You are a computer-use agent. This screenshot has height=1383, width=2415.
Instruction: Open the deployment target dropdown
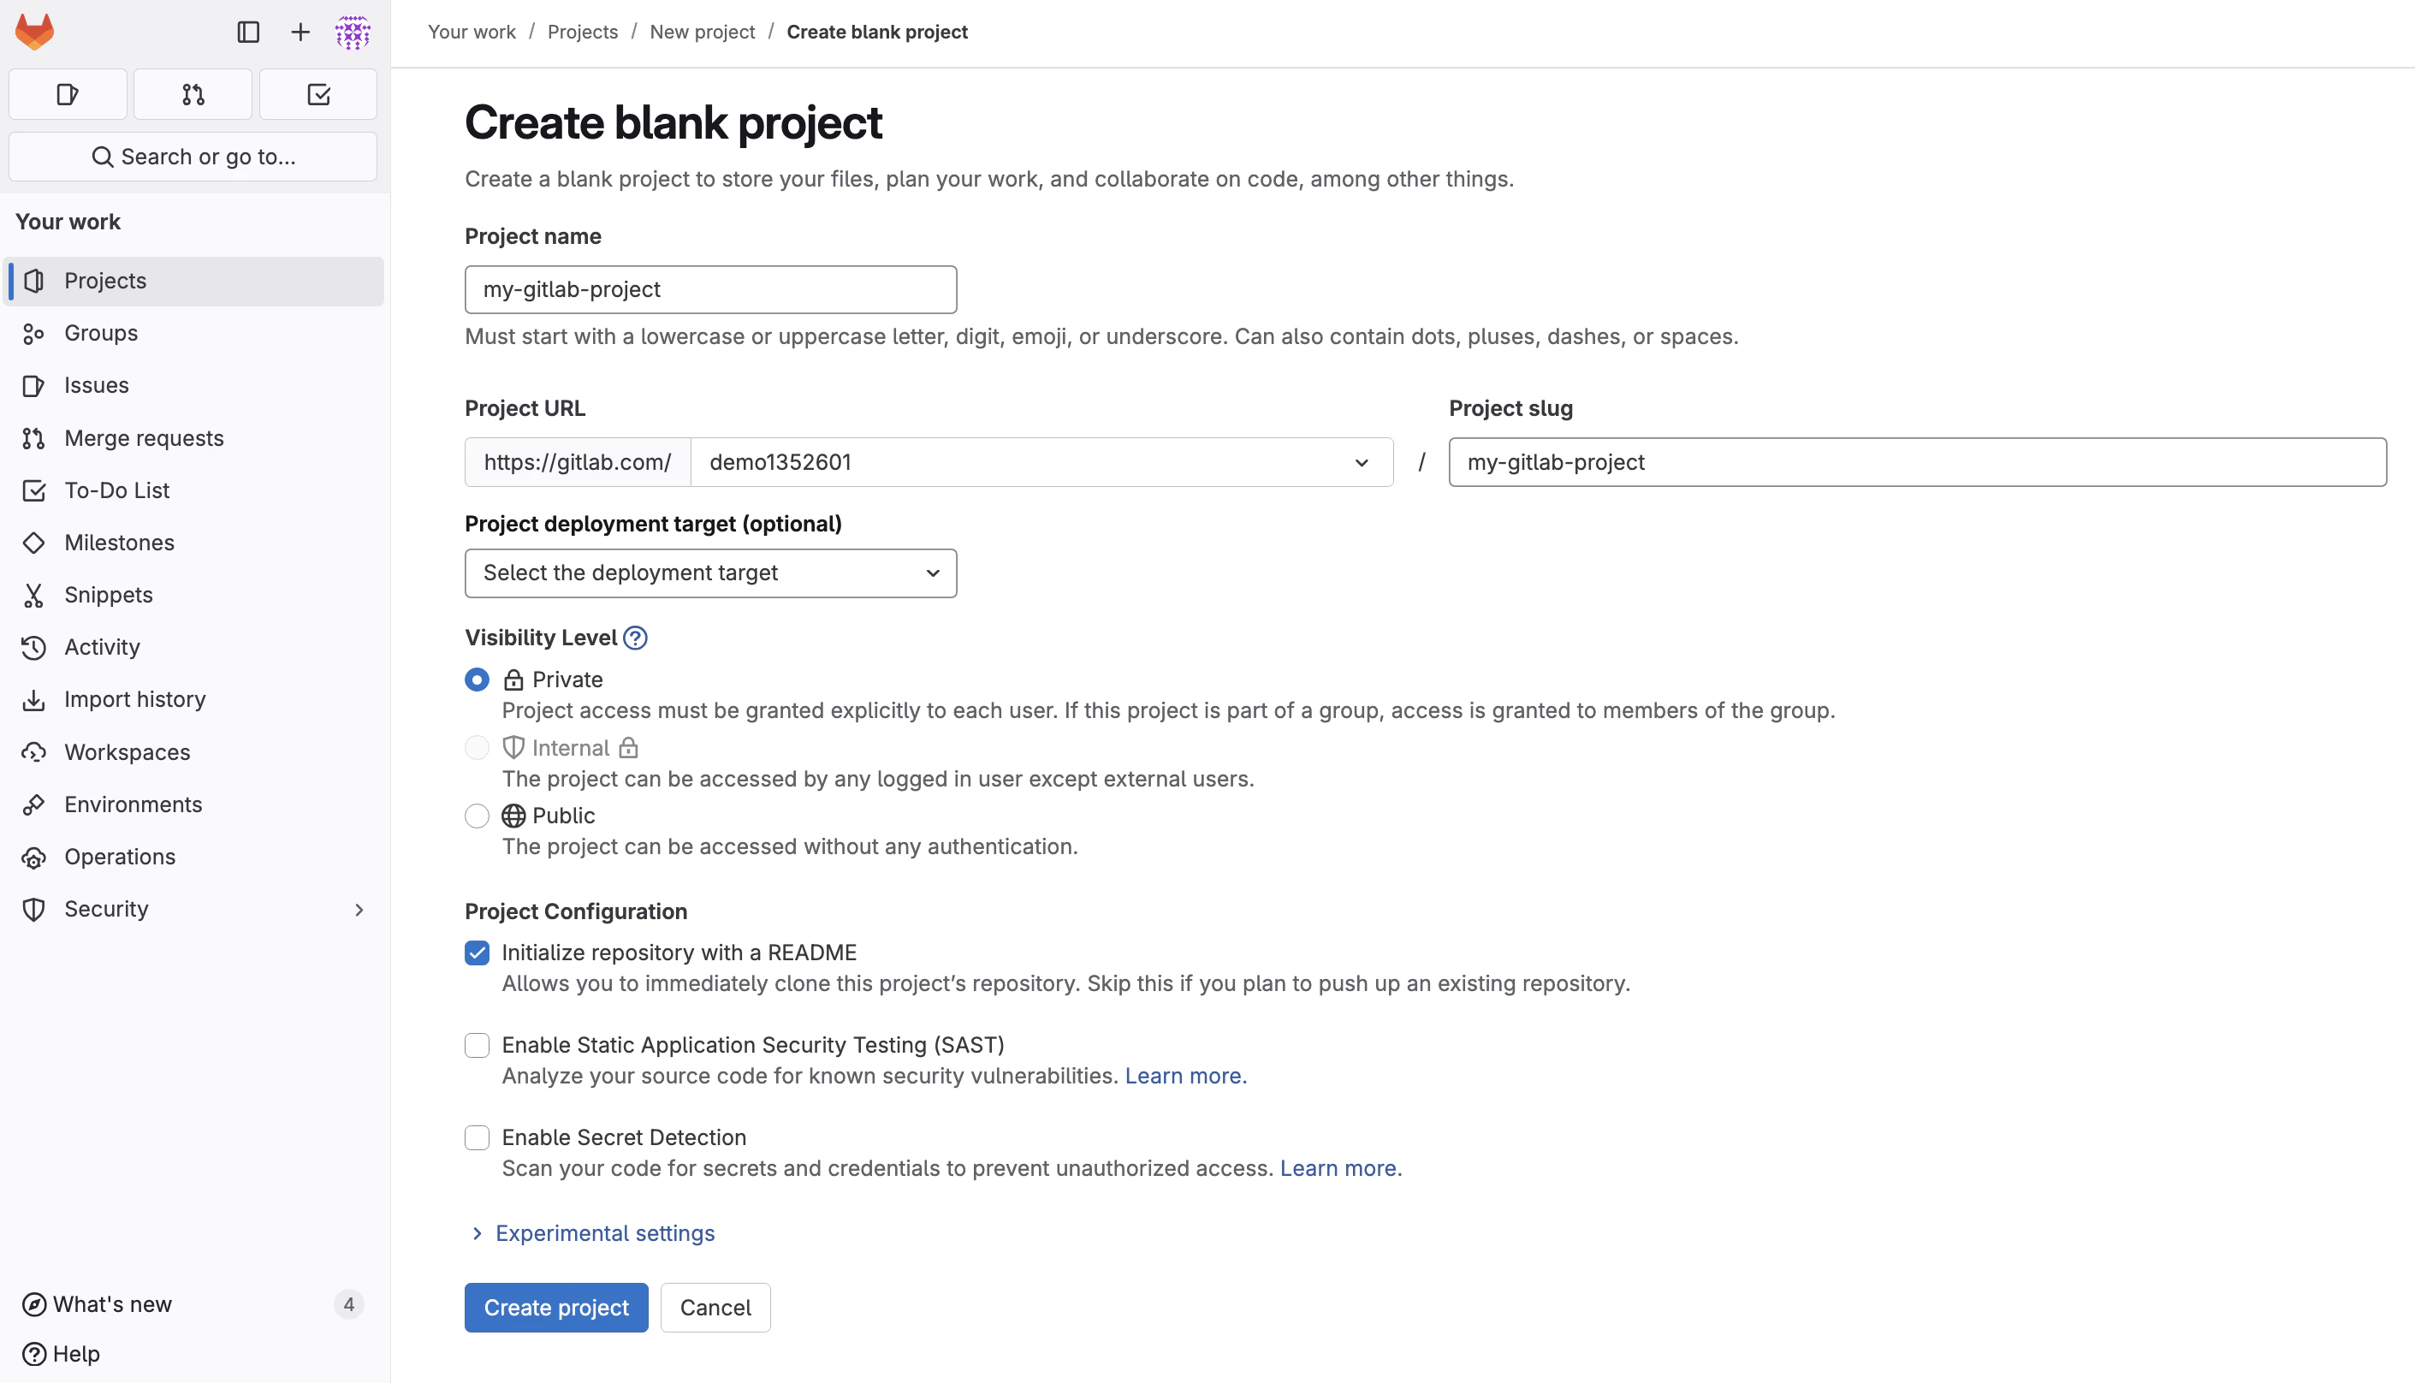709,573
